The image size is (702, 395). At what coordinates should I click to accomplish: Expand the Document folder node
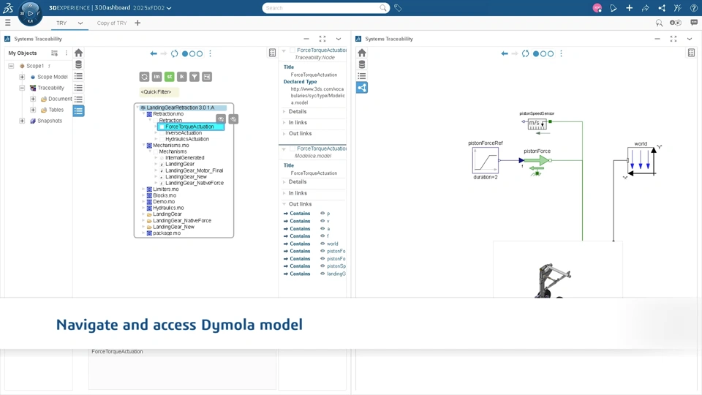33,99
